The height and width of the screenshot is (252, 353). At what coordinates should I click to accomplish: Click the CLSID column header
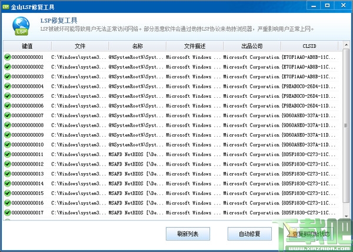(x=309, y=46)
